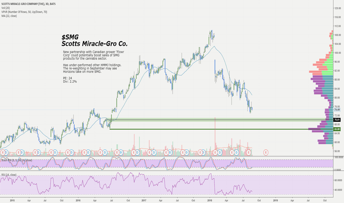Click the November 2016 earnings marker
The width and height of the screenshot is (344, 203).
[x=133, y=152]
